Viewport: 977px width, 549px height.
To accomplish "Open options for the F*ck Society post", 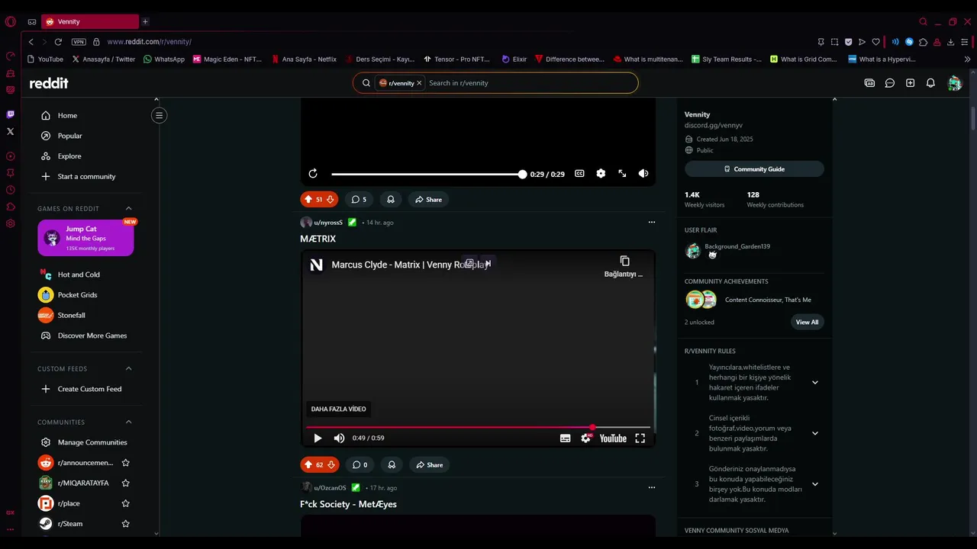I will pos(651,488).
